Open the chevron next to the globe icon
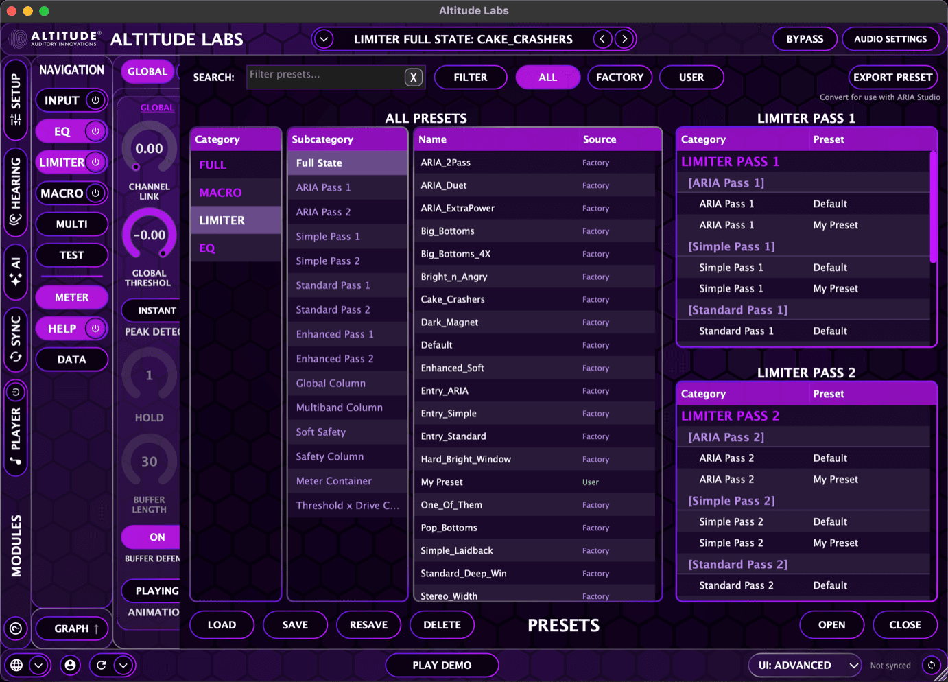The width and height of the screenshot is (948, 682). point(38,665)
